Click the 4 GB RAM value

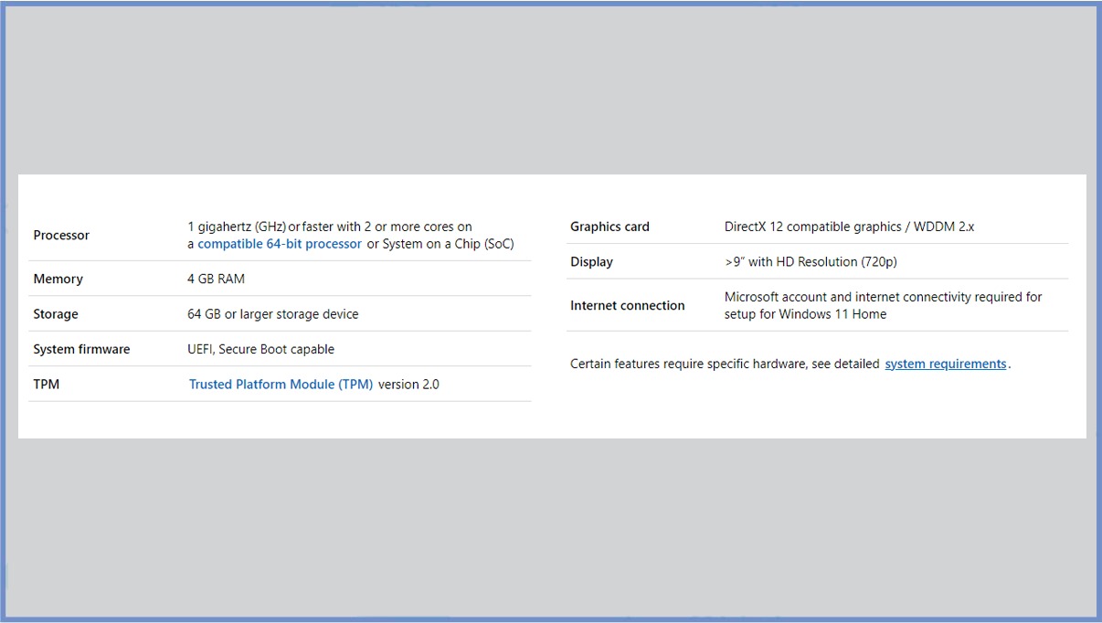pos(216,279)
